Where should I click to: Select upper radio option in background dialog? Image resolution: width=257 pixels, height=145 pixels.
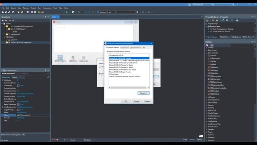(100, 67)
